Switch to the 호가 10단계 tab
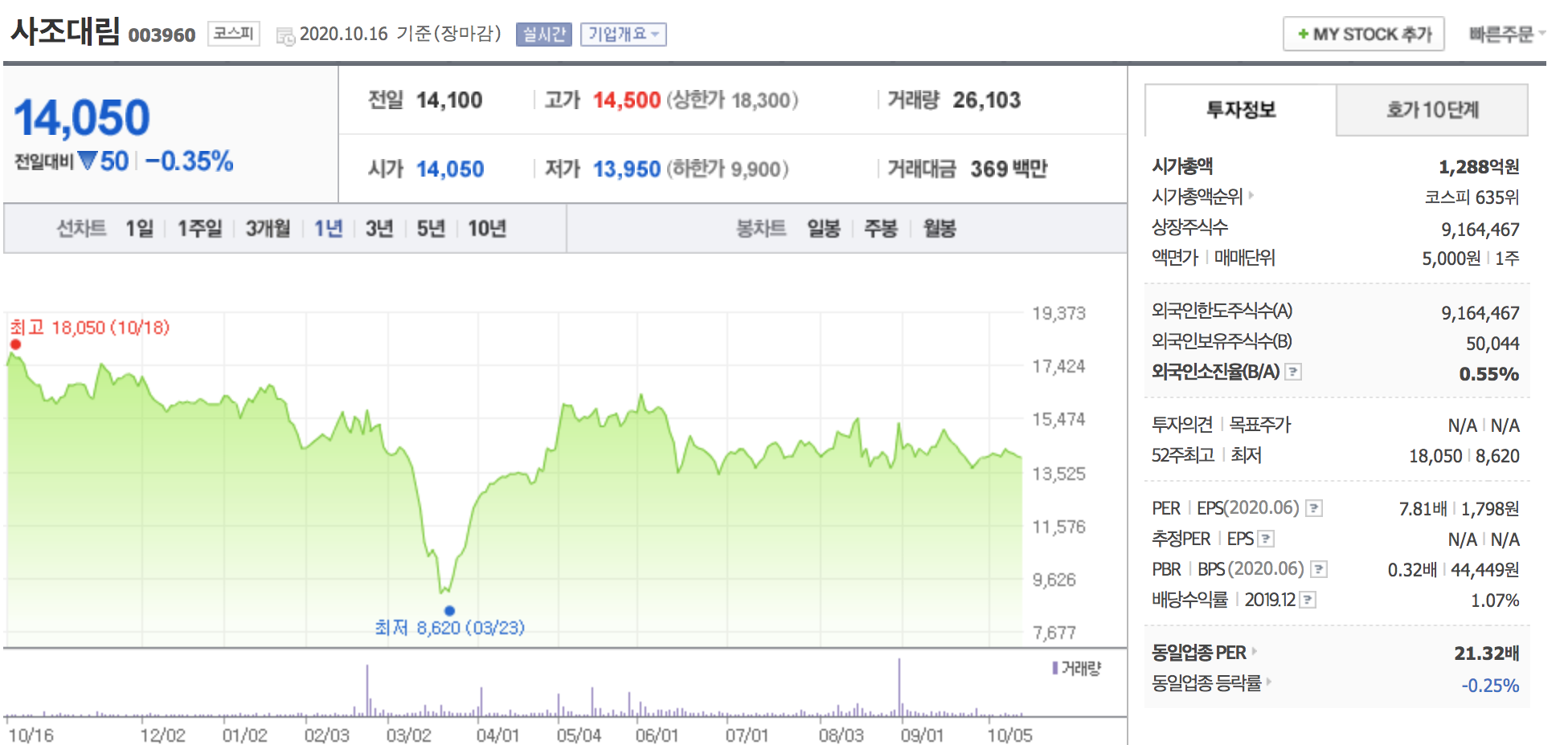 pos(1432,110)
